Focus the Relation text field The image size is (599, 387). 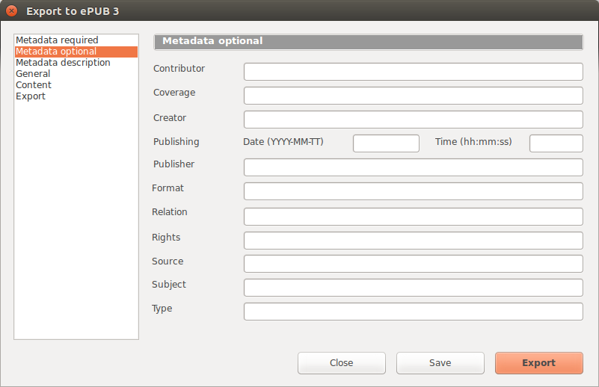coord(414,217)
